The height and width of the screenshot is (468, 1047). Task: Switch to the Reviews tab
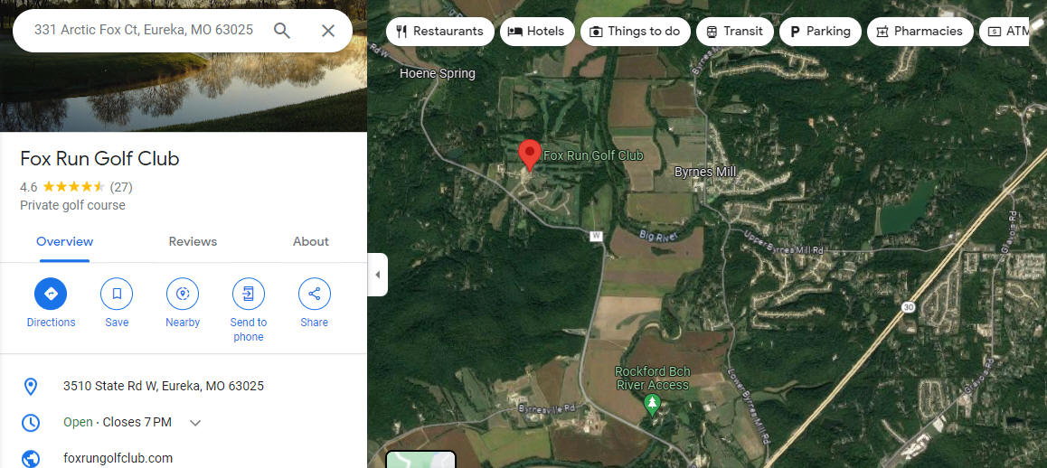193,241
